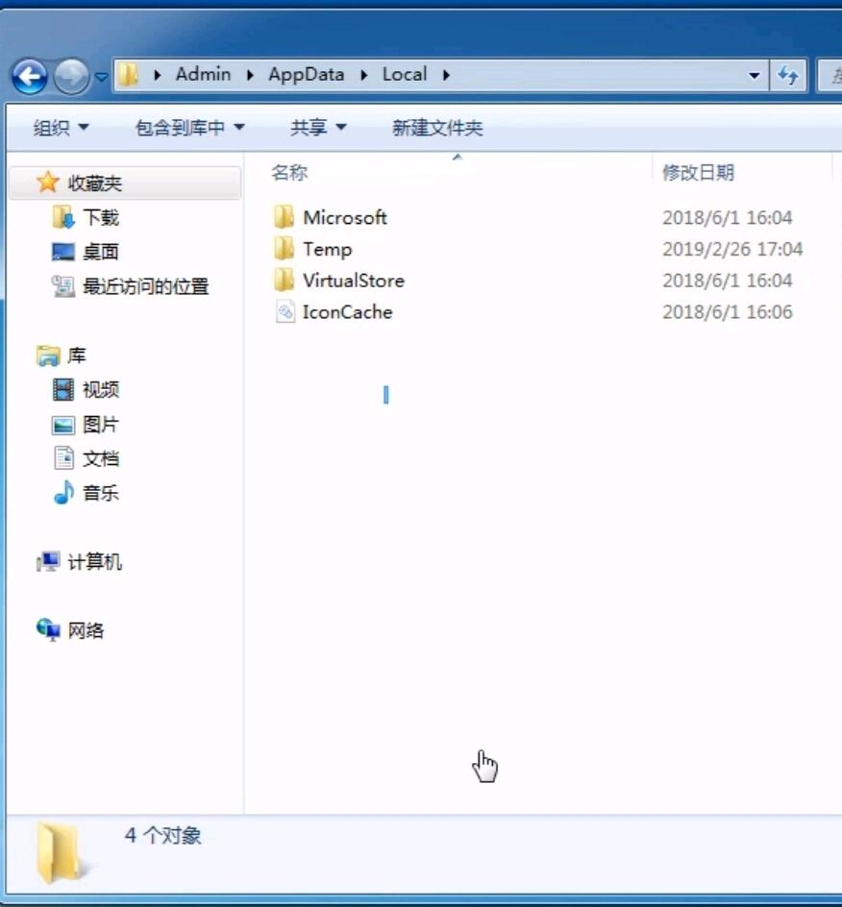
Task: Click the folder icon in address bar
Action: [129, 75]
